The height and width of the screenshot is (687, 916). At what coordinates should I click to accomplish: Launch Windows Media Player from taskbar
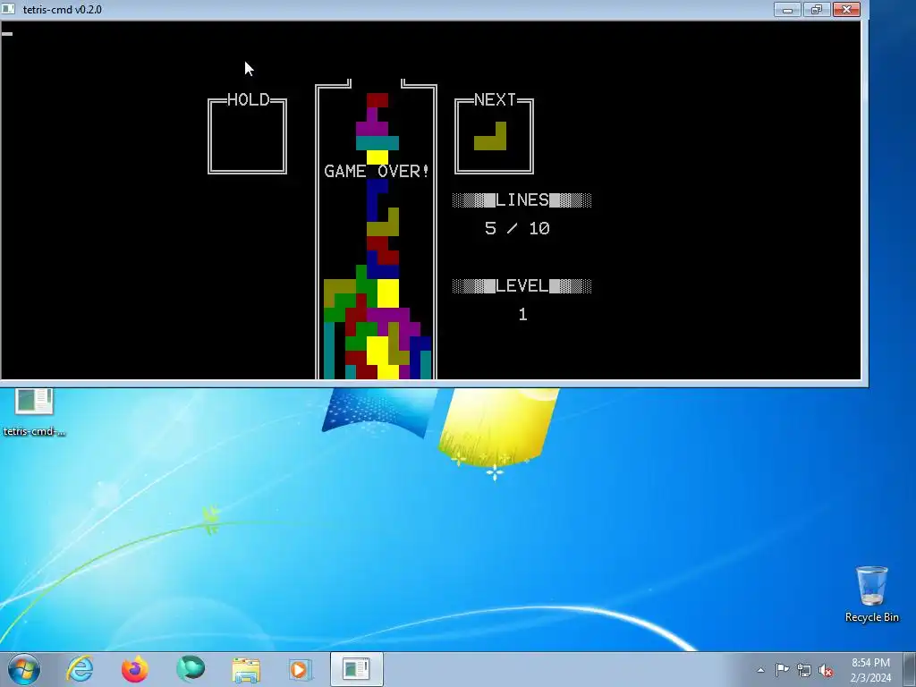tap(301, 669)
